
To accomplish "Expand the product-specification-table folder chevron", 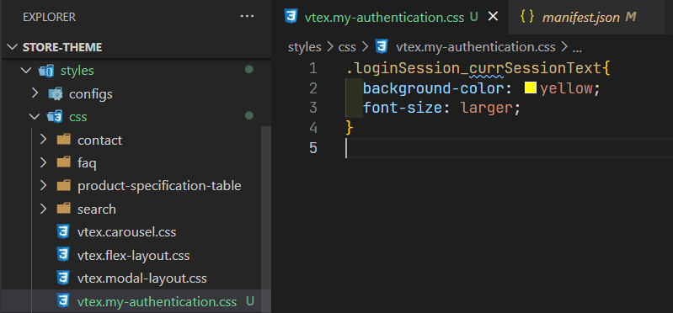I will click(43, 186).
